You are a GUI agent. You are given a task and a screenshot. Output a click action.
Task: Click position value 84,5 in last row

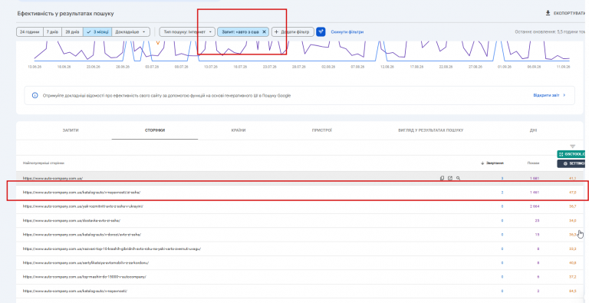tap(572, 291)
